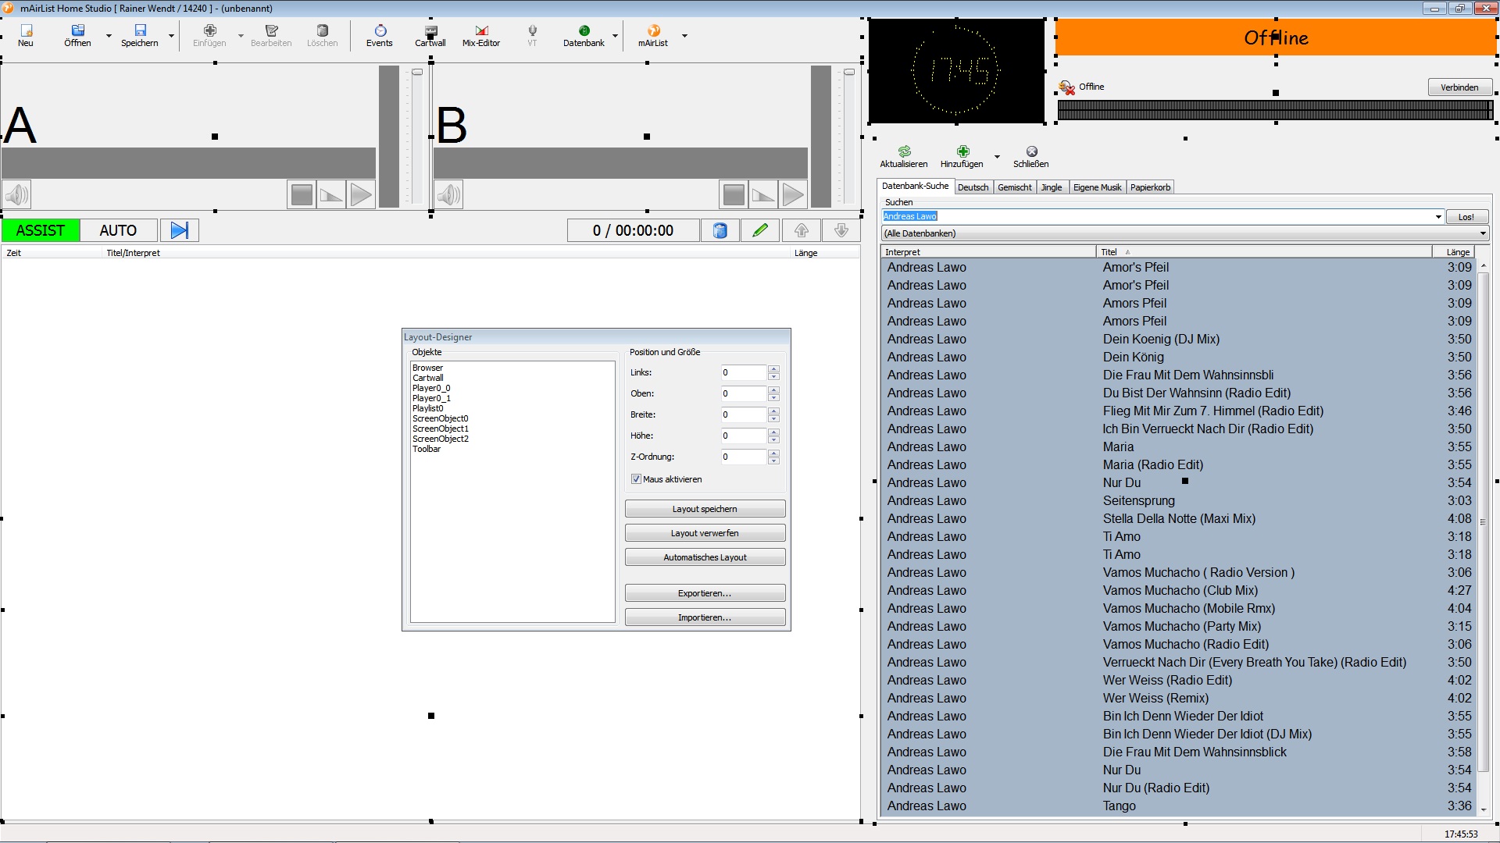Expand the Einfügen dropdown arrow

coord(241,36)
